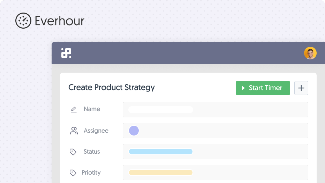Viewport: 325px width, 183px height.
Task: Select the purple assignee avatar circle
Action: [x=134, y=131]
